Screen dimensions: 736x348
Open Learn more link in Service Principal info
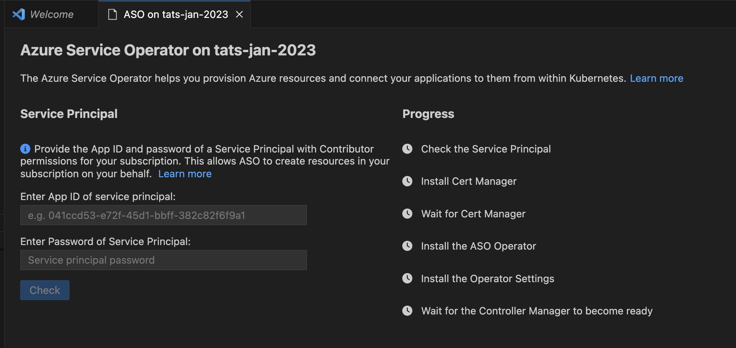(x=185, y=174)
